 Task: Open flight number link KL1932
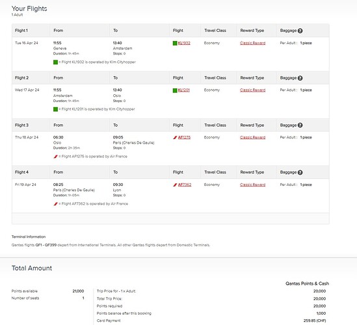click(x=184, y=43)
